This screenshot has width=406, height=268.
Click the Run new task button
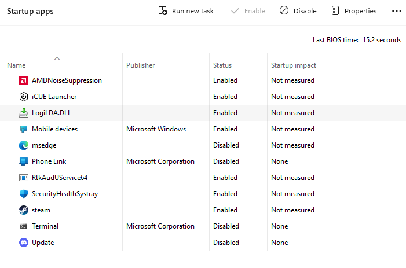coord(186,11)
